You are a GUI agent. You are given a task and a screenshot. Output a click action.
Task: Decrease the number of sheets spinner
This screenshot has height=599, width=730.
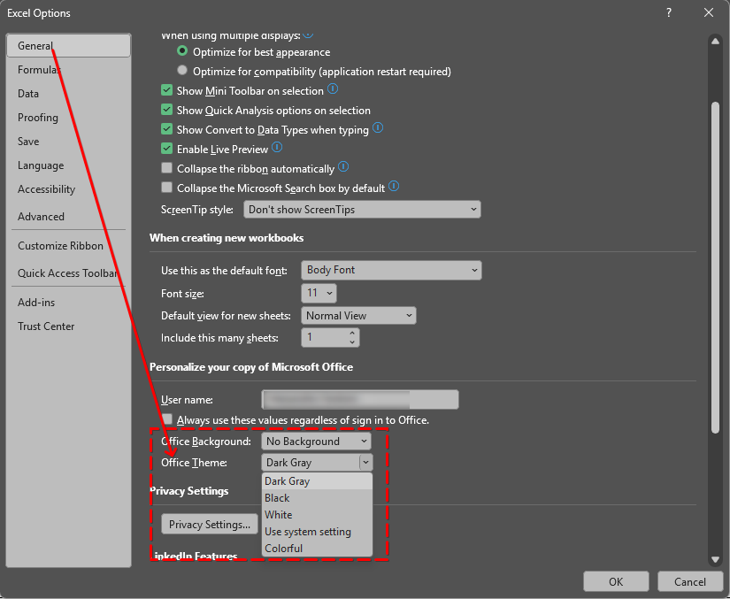352,342
